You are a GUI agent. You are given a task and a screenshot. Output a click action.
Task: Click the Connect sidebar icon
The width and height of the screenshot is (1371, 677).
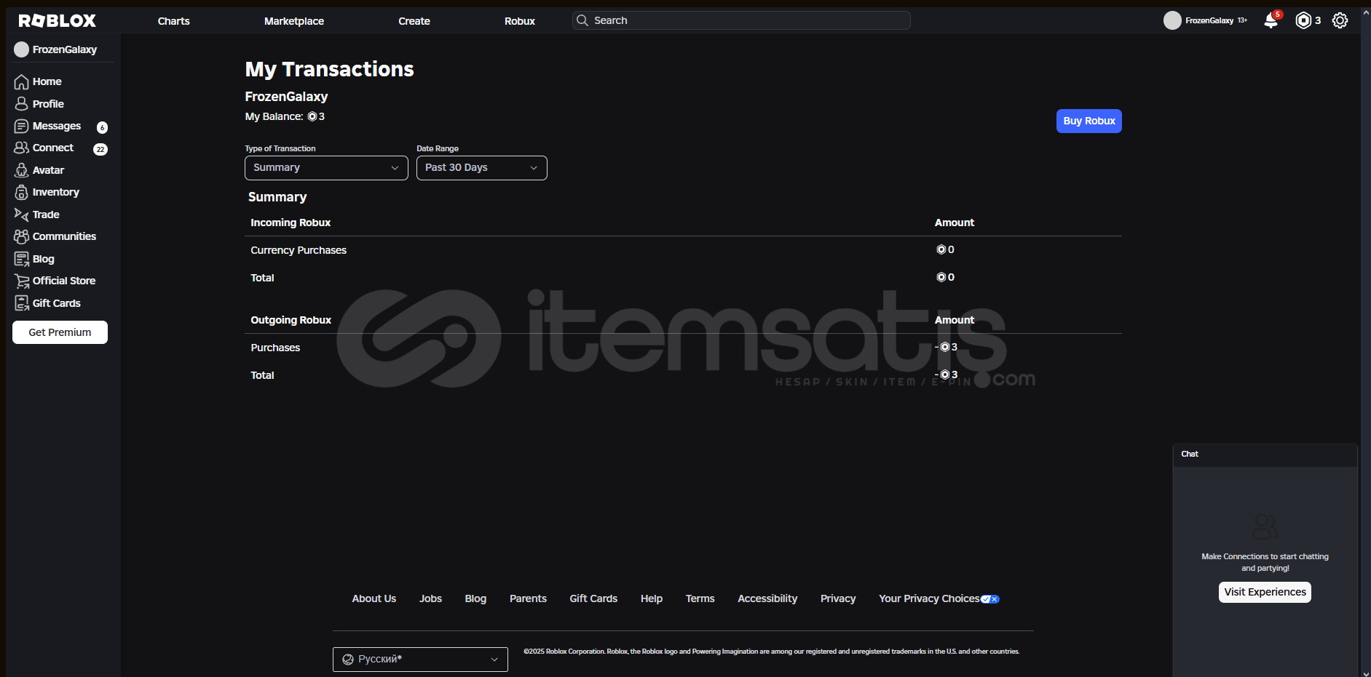22,148
